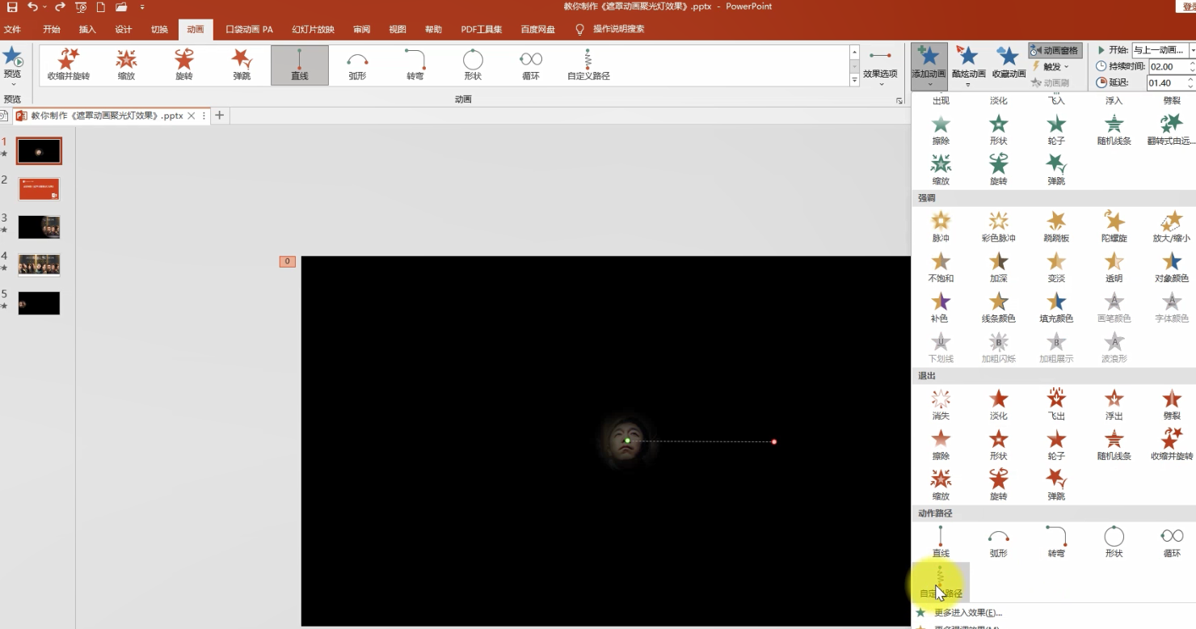The height and width of the screenshot is (629, 1196).
Task: Expand the ribbon animation gallery with More arrow
Action: (x=855, y=81)
